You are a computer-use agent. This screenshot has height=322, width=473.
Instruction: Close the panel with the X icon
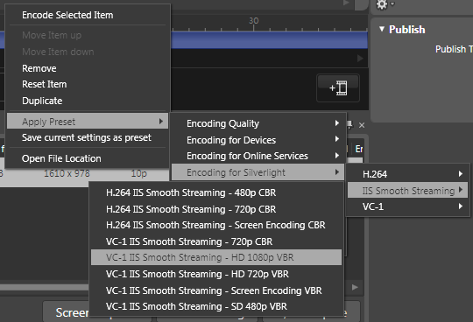(x=362, y=125)
